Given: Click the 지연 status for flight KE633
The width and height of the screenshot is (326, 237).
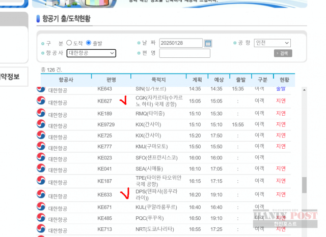Looking at the screenshot, I should (281, 194).
